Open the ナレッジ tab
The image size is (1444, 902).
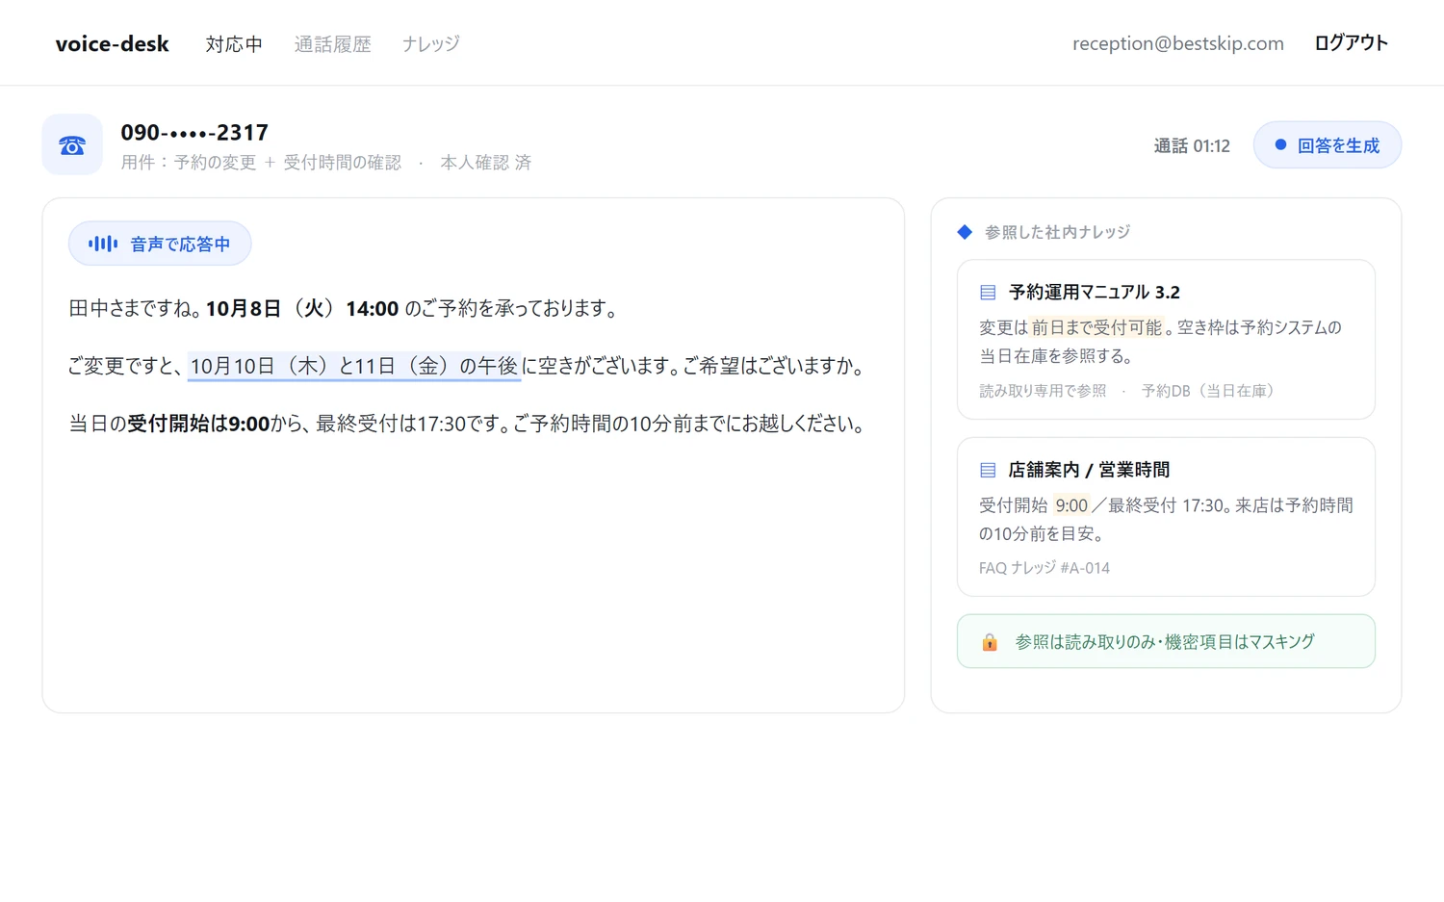pyautogui.click(x=430, y=43)
